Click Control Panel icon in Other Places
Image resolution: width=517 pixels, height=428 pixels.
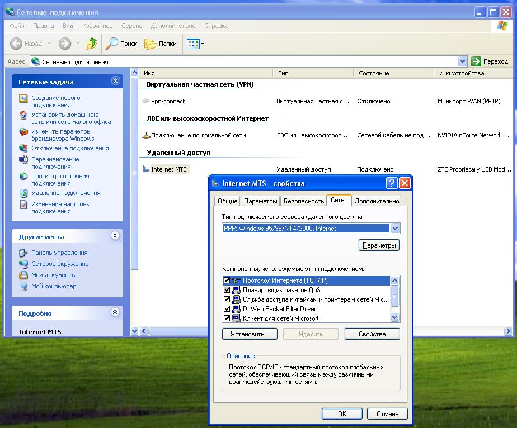[x=23, y=253]
